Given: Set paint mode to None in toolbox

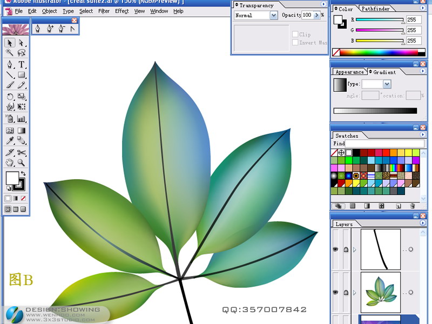Looking at the screenshot, I should coord(23,198).
